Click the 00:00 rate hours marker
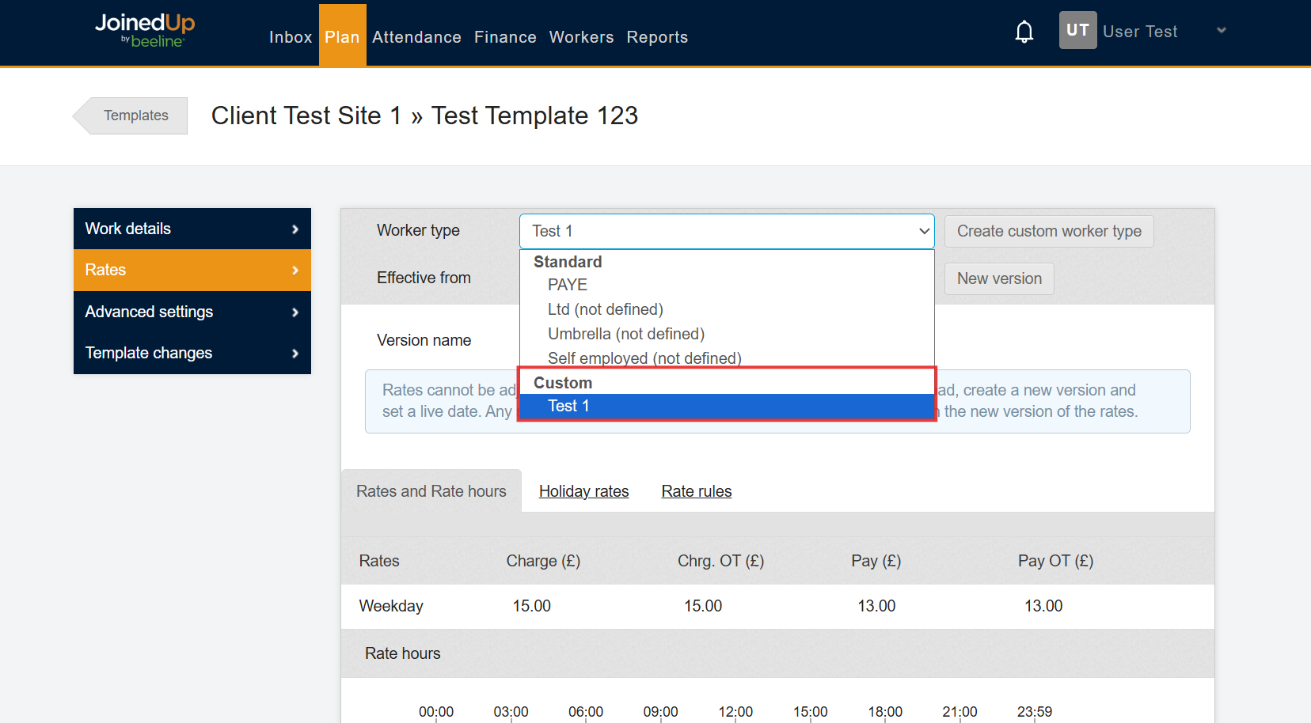This screenshot has height=723, width=1311. [436, 712]
